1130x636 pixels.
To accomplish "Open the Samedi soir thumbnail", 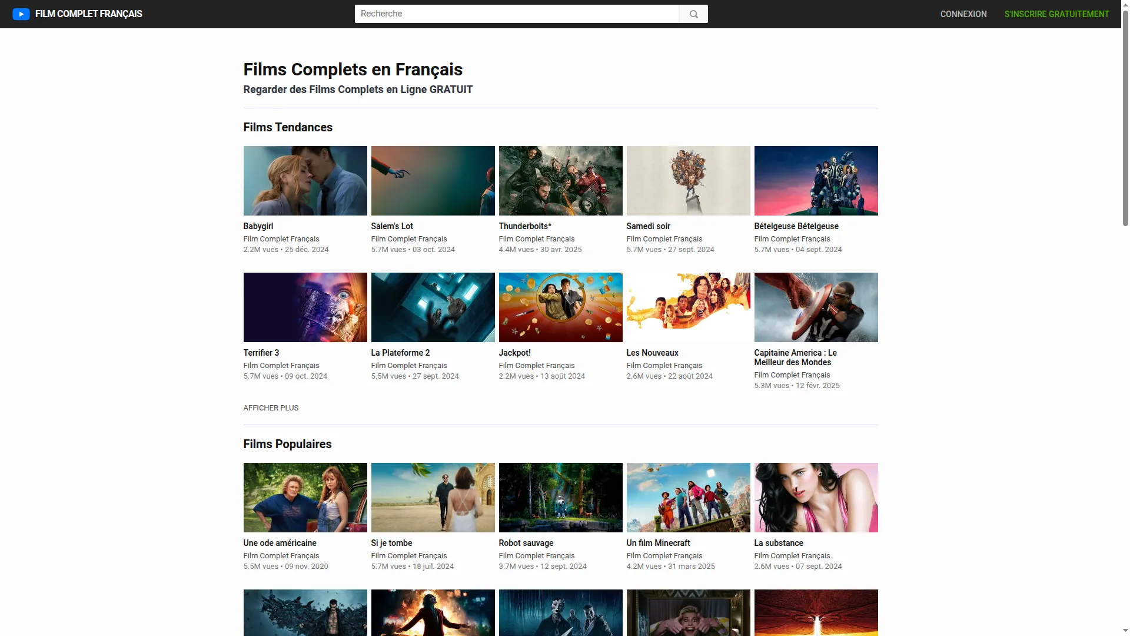I will coord(688,181).
